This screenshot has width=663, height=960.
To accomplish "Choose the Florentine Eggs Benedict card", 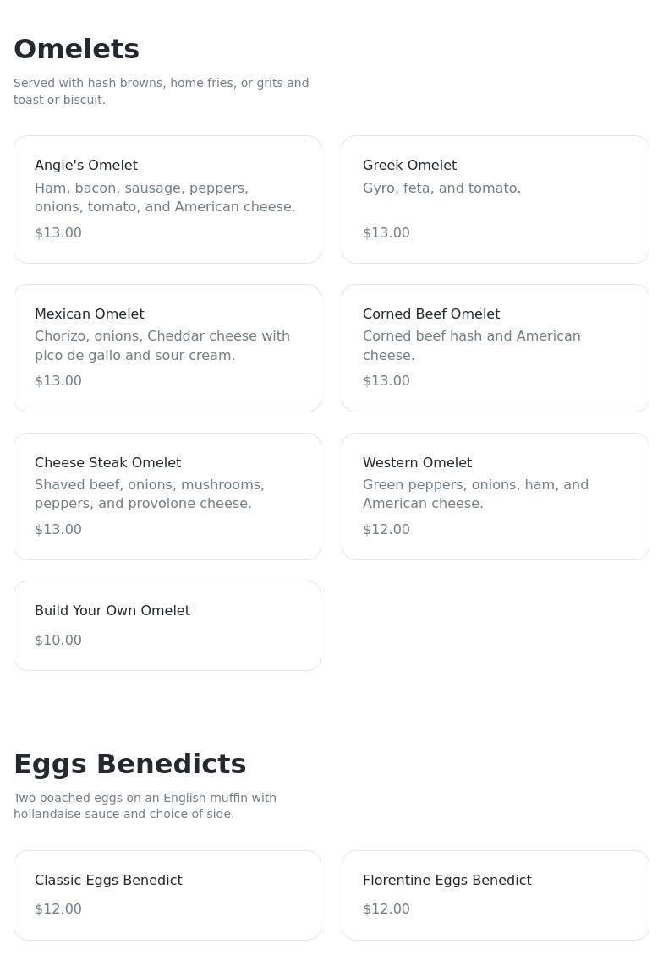I will [496, 895].
